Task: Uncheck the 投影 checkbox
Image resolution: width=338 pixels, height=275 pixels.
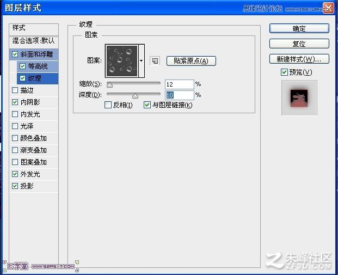Action: tap(15, 186)
